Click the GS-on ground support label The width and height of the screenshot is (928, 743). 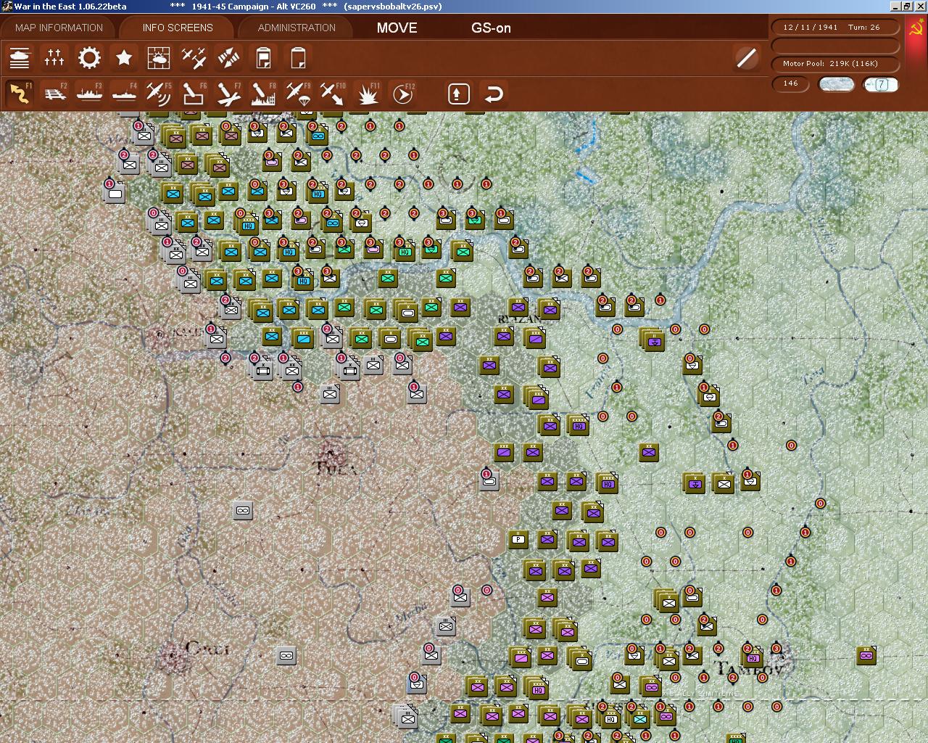tap(491, 28)
